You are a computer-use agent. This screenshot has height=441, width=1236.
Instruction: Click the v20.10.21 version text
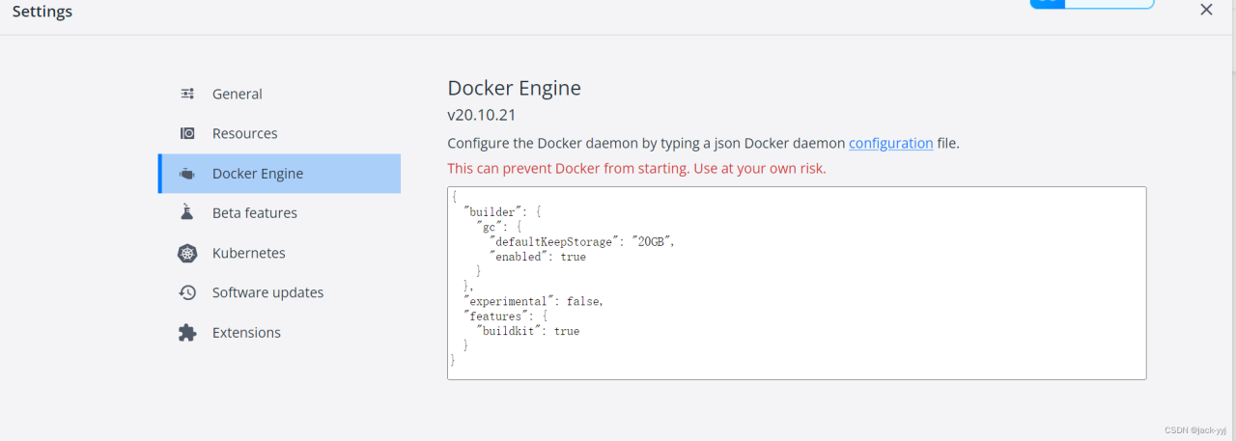(482, 115)
